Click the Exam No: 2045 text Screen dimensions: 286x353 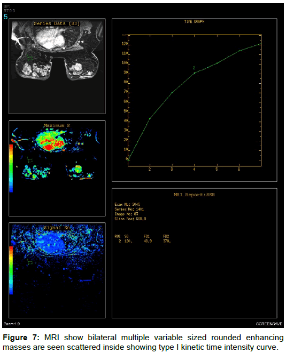pos(127,204)
